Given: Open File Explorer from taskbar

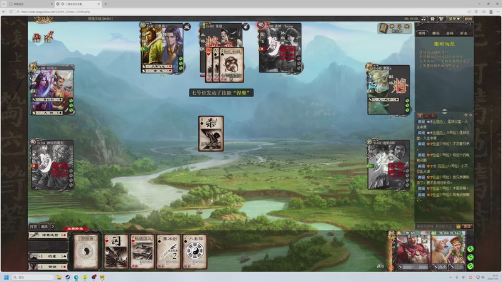Looking at the screenshot, I should click(x=59, y=277).
